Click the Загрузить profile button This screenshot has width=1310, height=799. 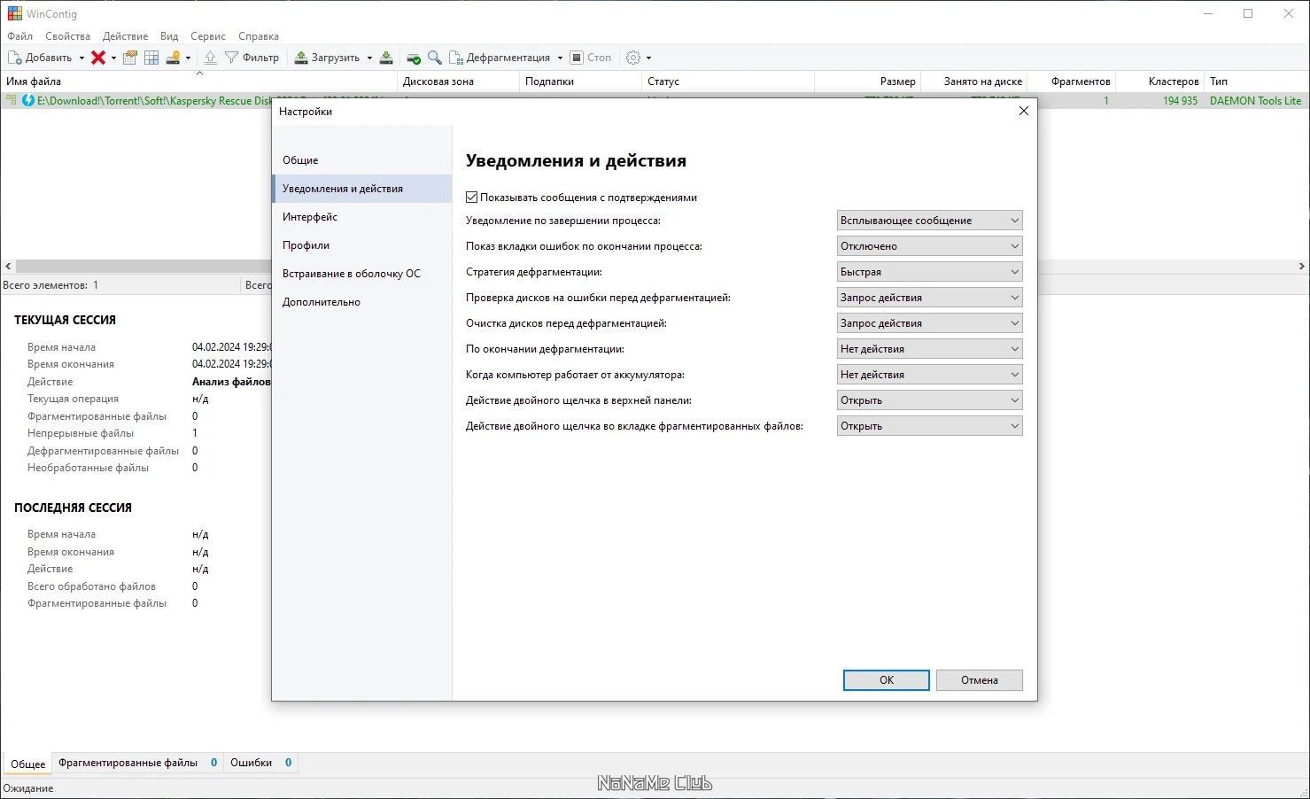pos(327,58)
